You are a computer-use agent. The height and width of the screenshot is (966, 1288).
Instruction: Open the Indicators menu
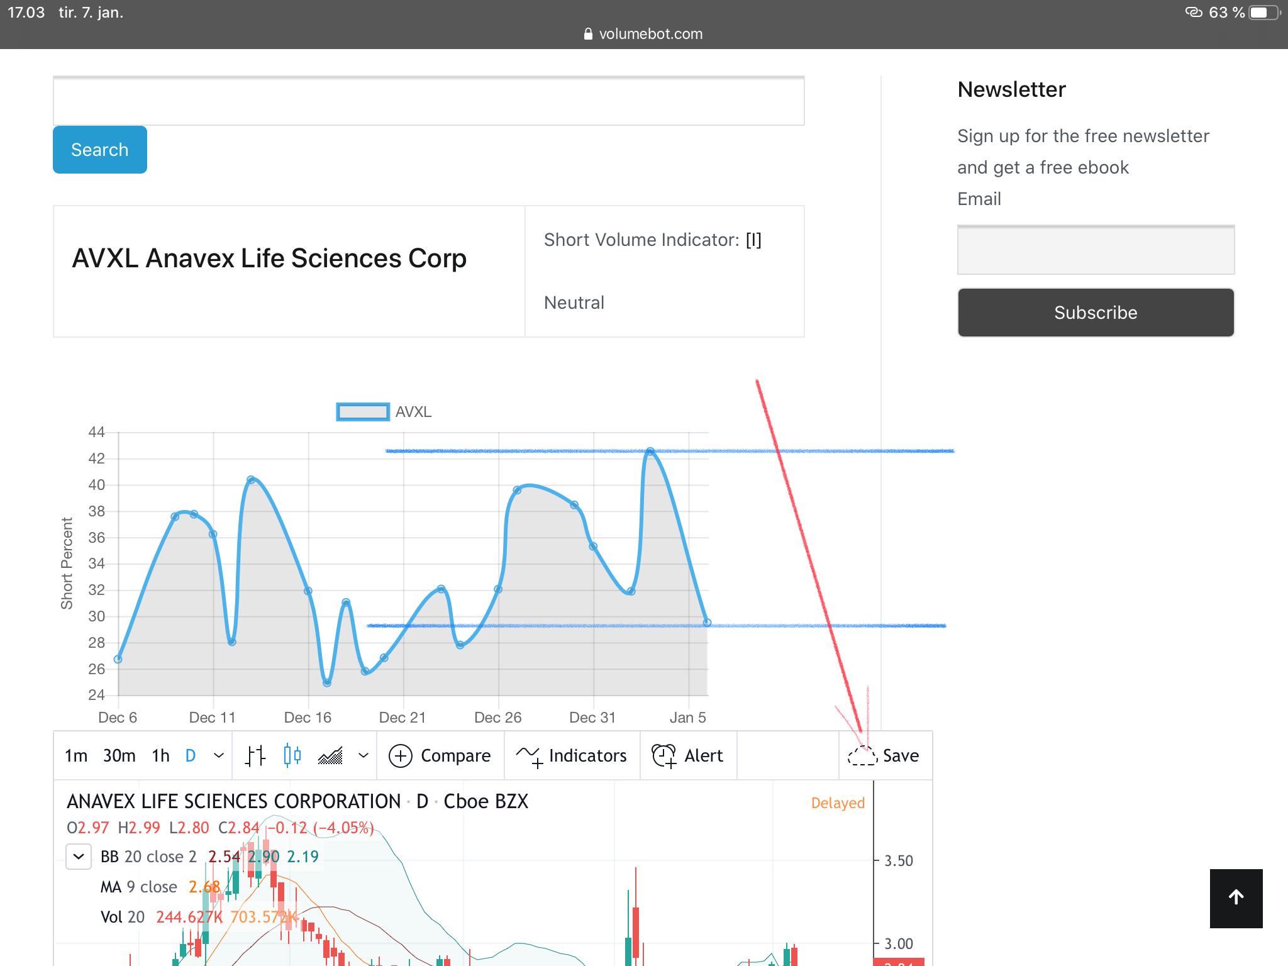[571, 755]
